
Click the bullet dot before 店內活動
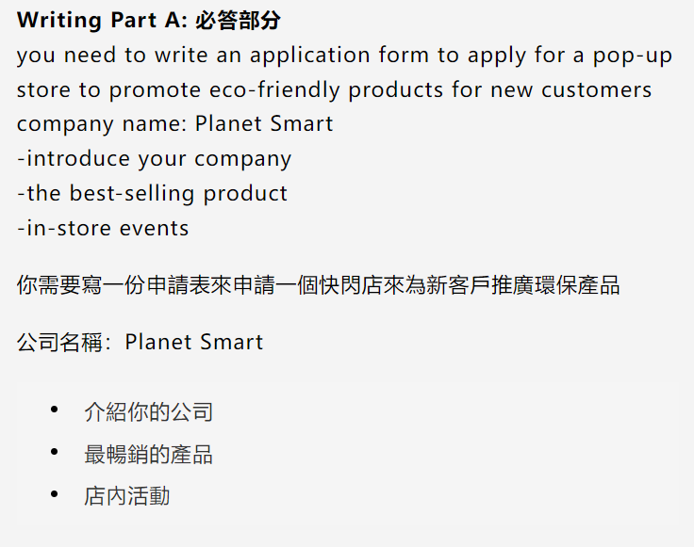(55, 493)
